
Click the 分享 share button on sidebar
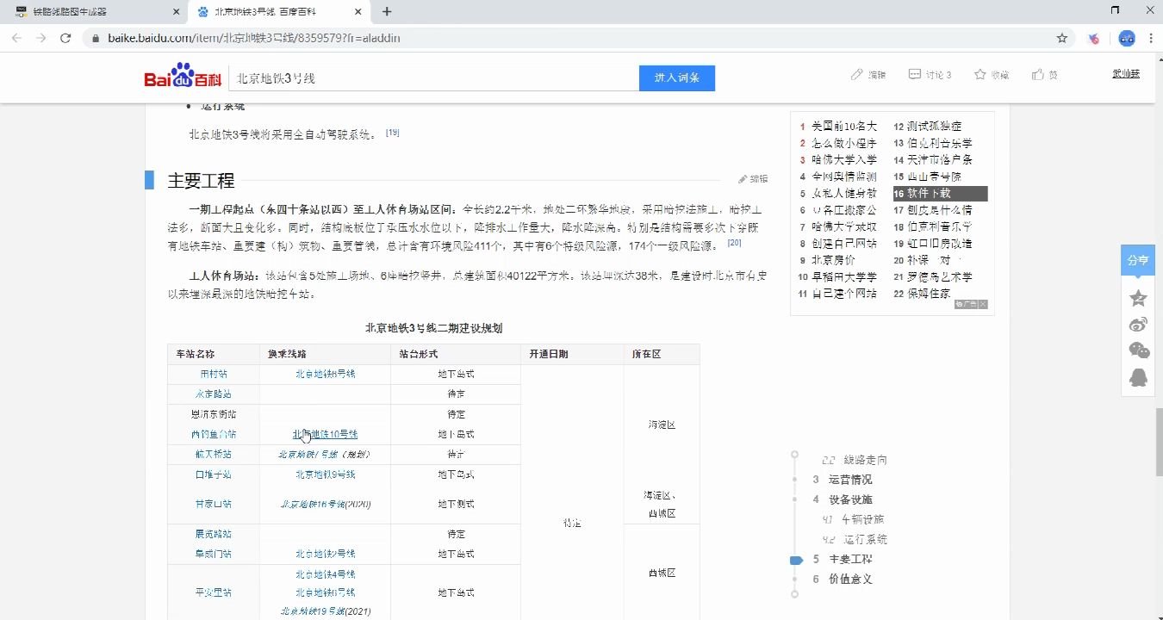click(1138, 260)
